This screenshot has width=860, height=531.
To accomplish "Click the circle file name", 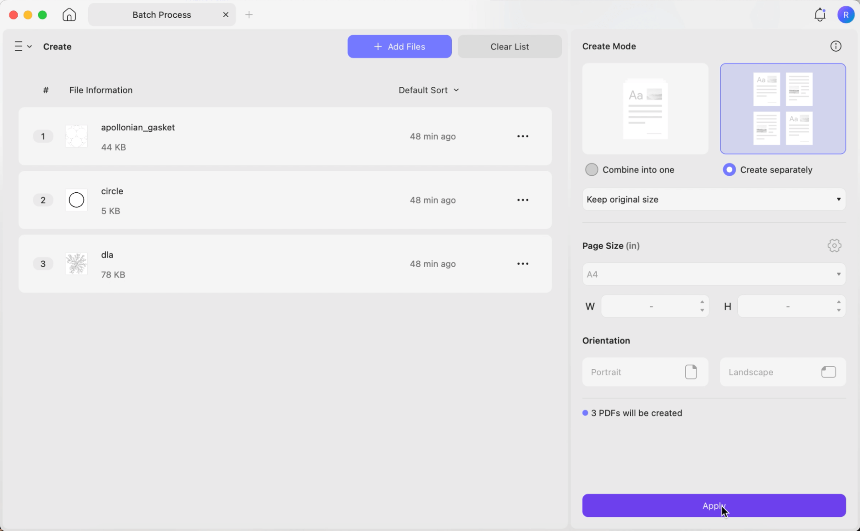I will [x=112, y=191].
